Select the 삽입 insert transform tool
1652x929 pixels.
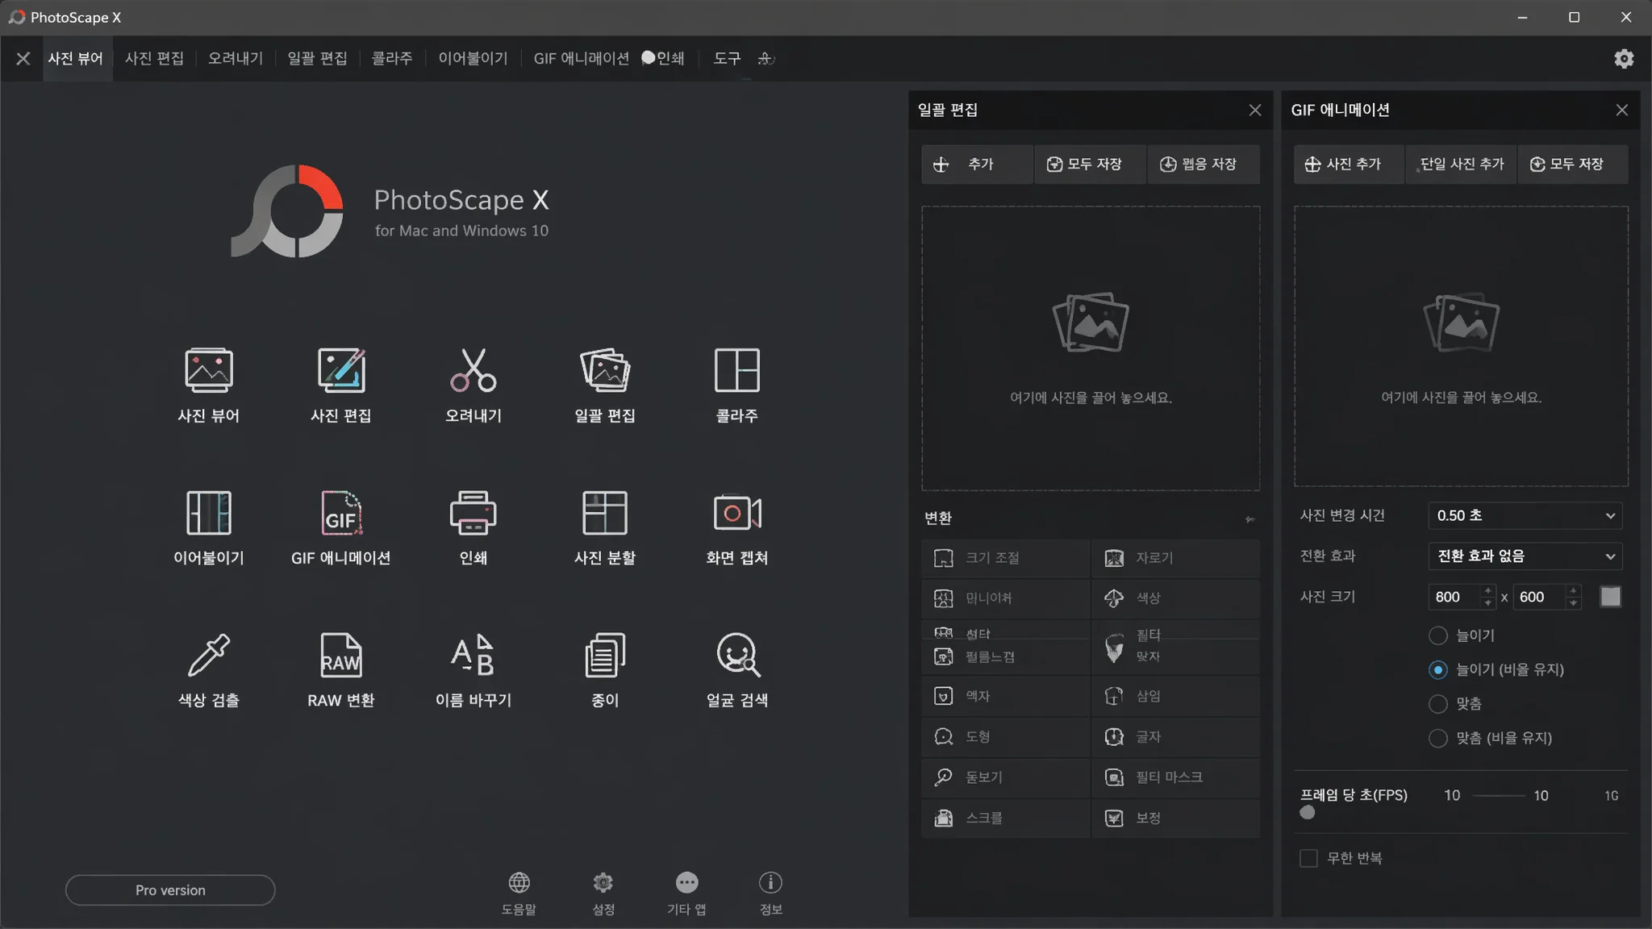pos(1175,696)
